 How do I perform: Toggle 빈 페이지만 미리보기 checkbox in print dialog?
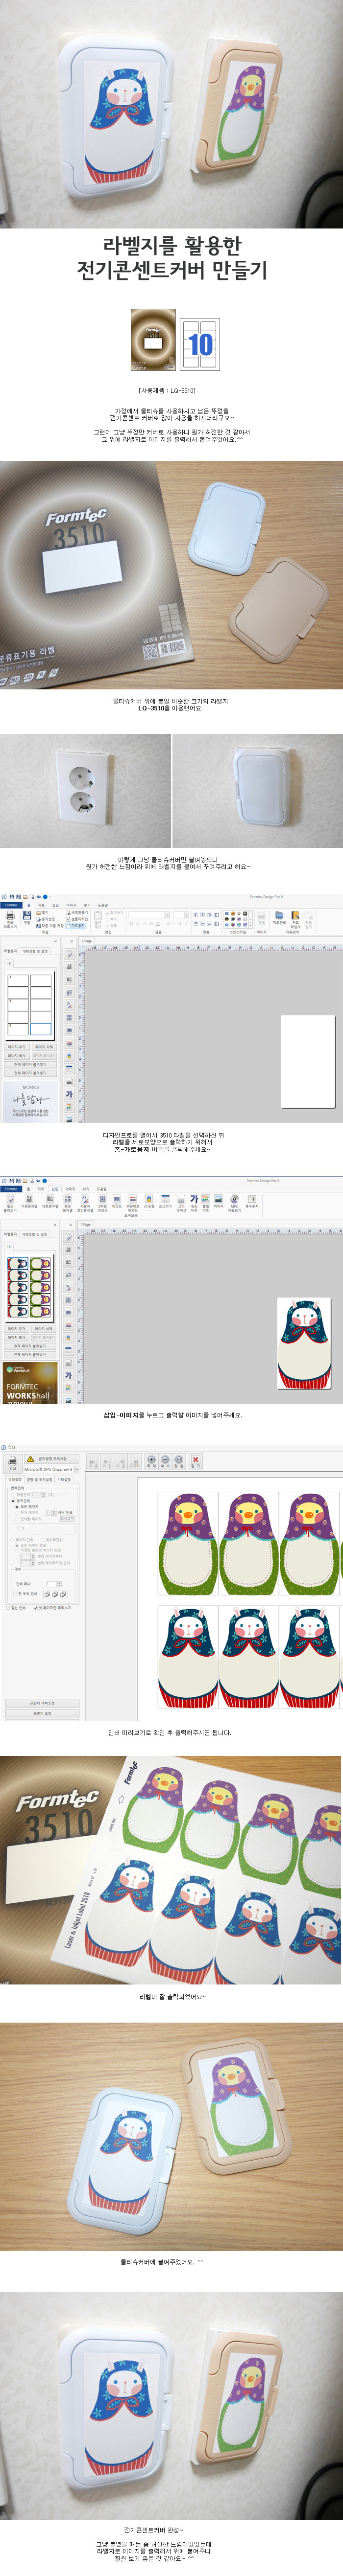36,1608
